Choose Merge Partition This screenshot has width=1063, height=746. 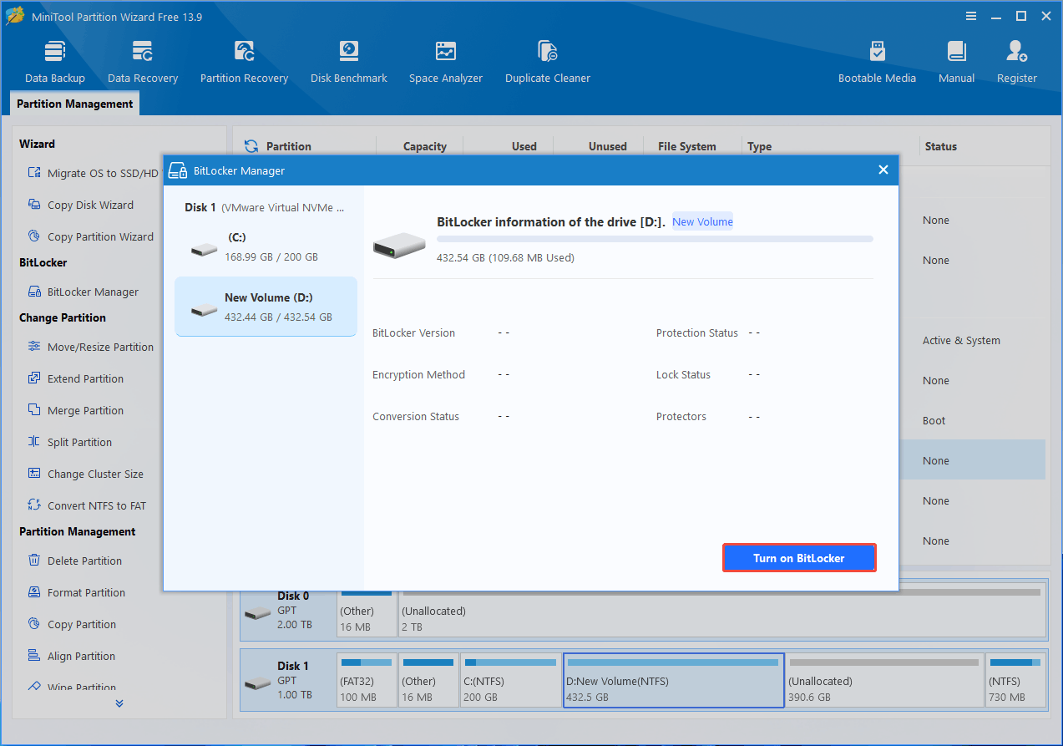pyautogui.click(x=76, y=410)
